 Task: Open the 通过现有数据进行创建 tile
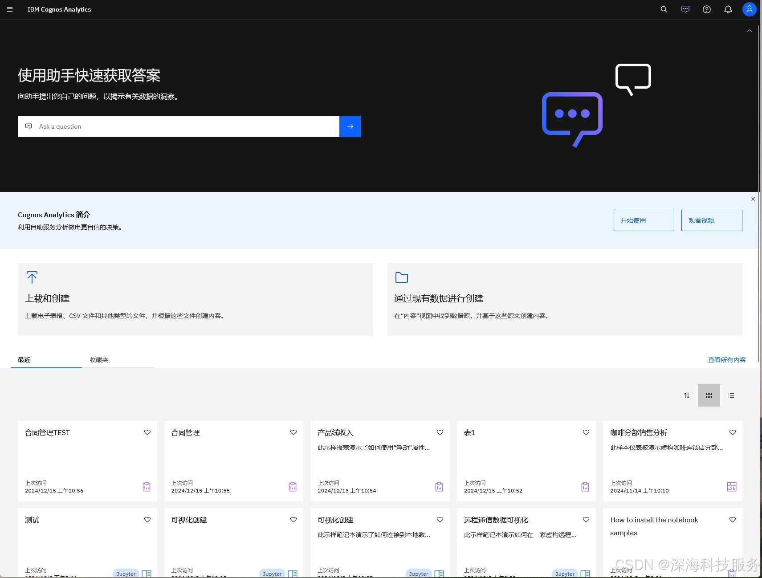[x=564, y=299]
